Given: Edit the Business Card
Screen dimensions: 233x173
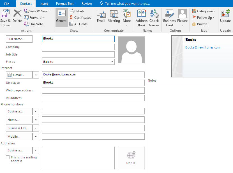Looking at the screenshot, I should [x=169, y=18].
